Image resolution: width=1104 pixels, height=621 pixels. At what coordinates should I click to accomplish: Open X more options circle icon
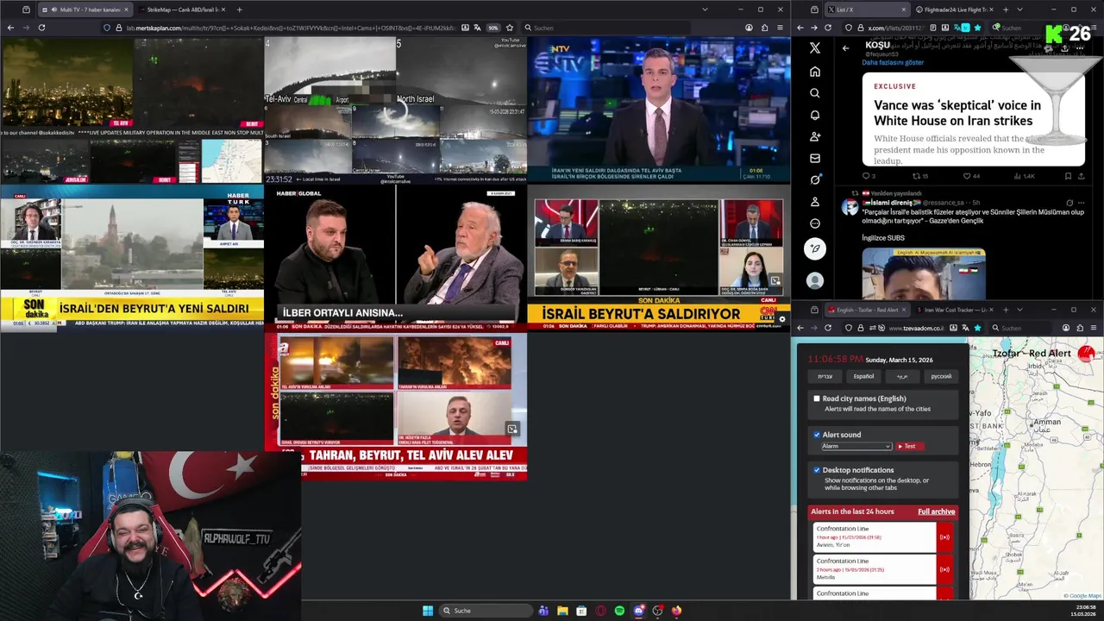point(815,223)
